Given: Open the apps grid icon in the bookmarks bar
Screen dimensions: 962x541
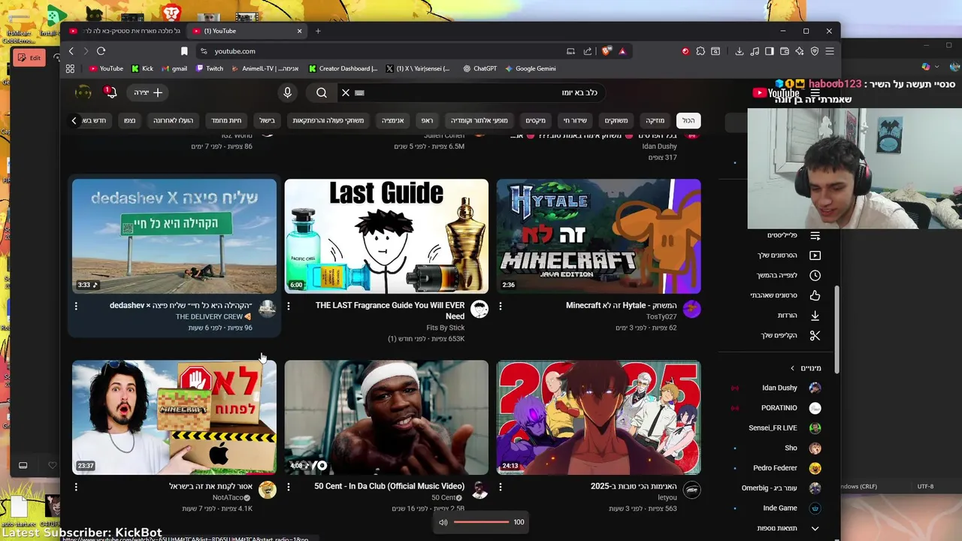Looking at the screenshot, I should click(x=70, y=68).
